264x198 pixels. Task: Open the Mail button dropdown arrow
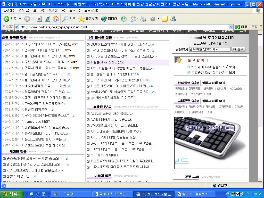[138, 19]
